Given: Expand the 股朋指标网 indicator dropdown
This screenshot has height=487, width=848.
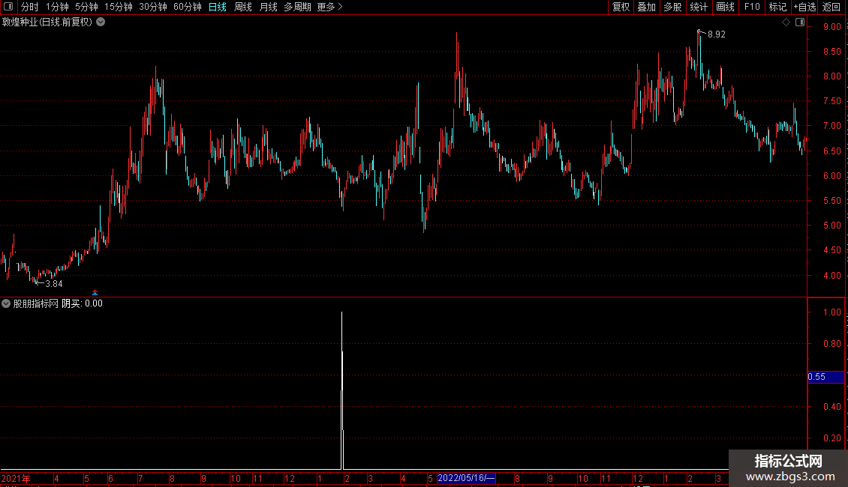Looking at the screenshot, I should click(6, 303).
